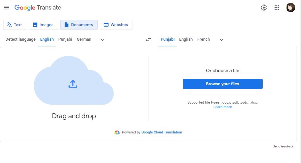Click the cloud upload arrow icon
Viewport: 301px width, 163px height.
[73, 84]
